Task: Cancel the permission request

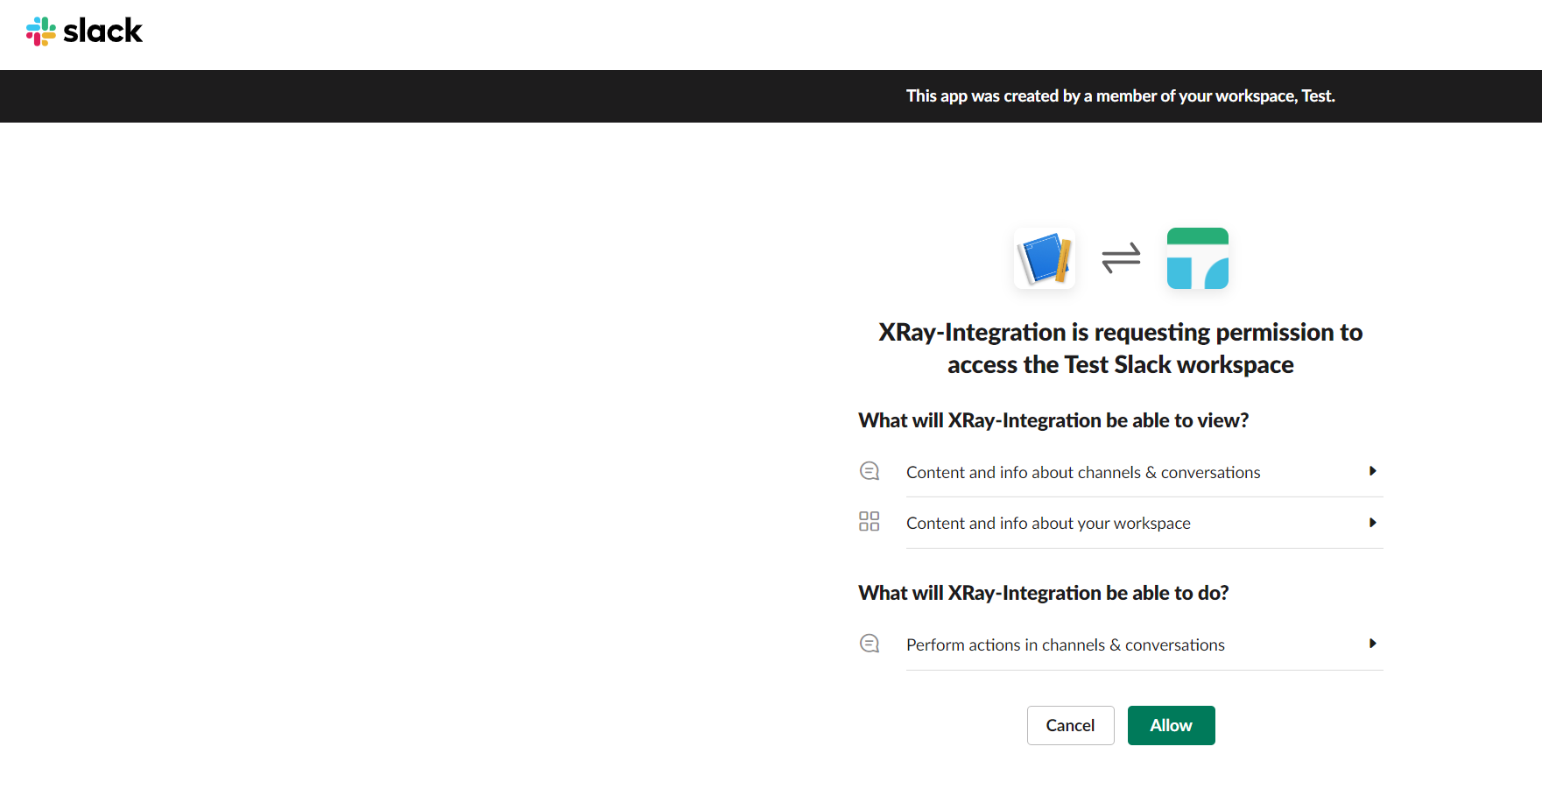Action: (1070, 725)
